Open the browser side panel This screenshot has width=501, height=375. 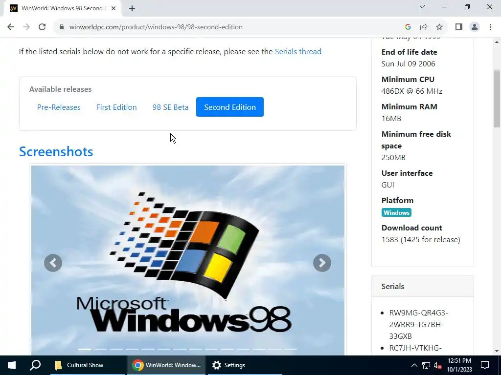point(459,27)
